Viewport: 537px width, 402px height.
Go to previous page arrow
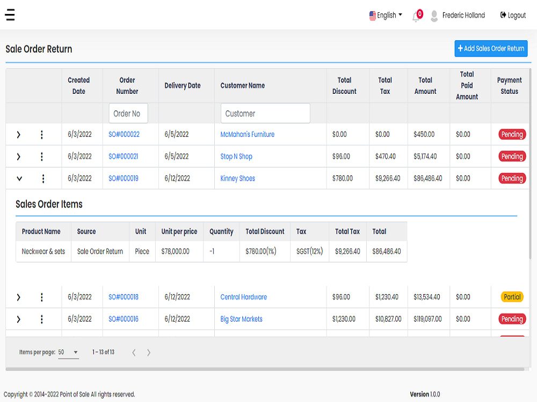coord(134,353)
